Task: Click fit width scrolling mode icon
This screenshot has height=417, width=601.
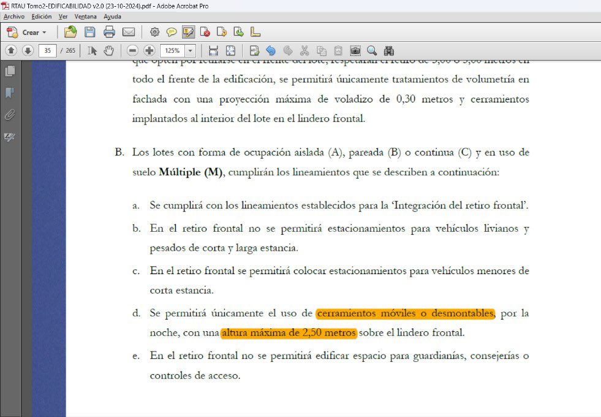Action: pos(213,51)
